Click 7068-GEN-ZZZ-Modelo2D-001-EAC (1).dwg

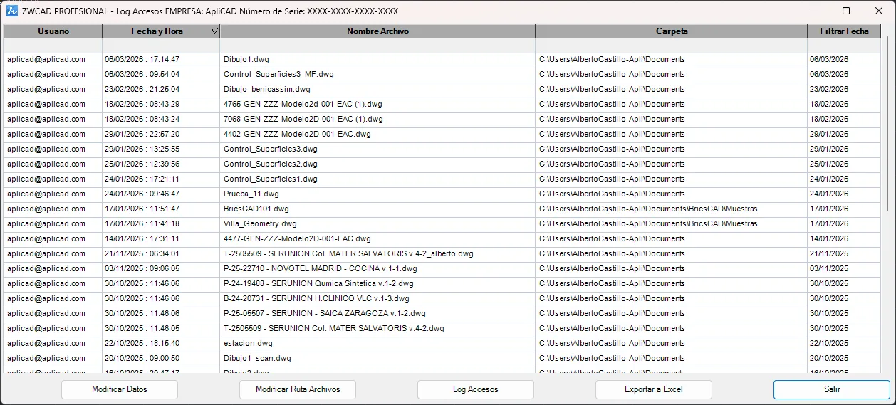(303, 119)
